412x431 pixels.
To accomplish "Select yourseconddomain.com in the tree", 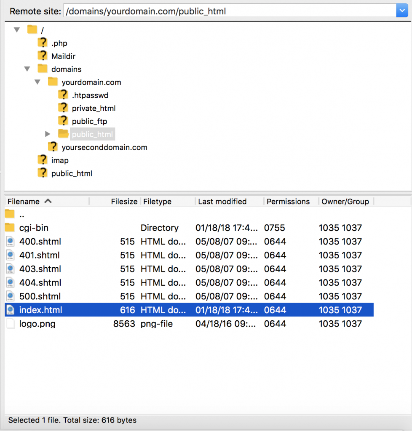I will click(104, 147).
